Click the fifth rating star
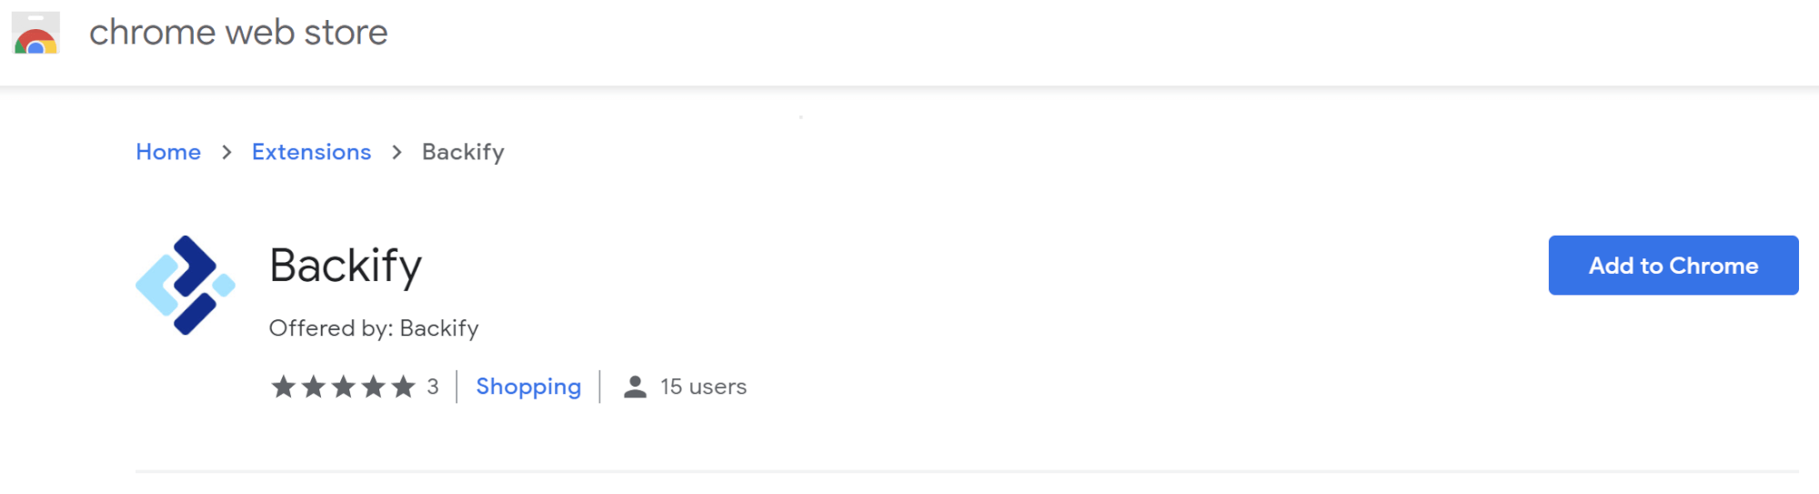1819x494 pixels. click(x=404, y=387)
